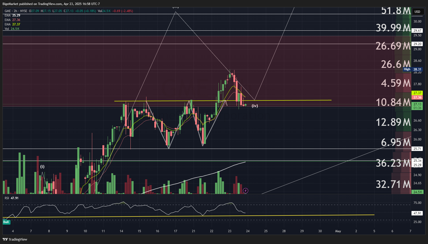Click the 12.89M volume profile label
428x244 pixels.
[x=393, y=122]
